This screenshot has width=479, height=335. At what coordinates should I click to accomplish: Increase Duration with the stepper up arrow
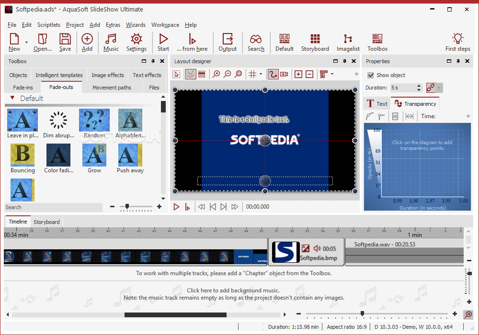click(419, 86)
